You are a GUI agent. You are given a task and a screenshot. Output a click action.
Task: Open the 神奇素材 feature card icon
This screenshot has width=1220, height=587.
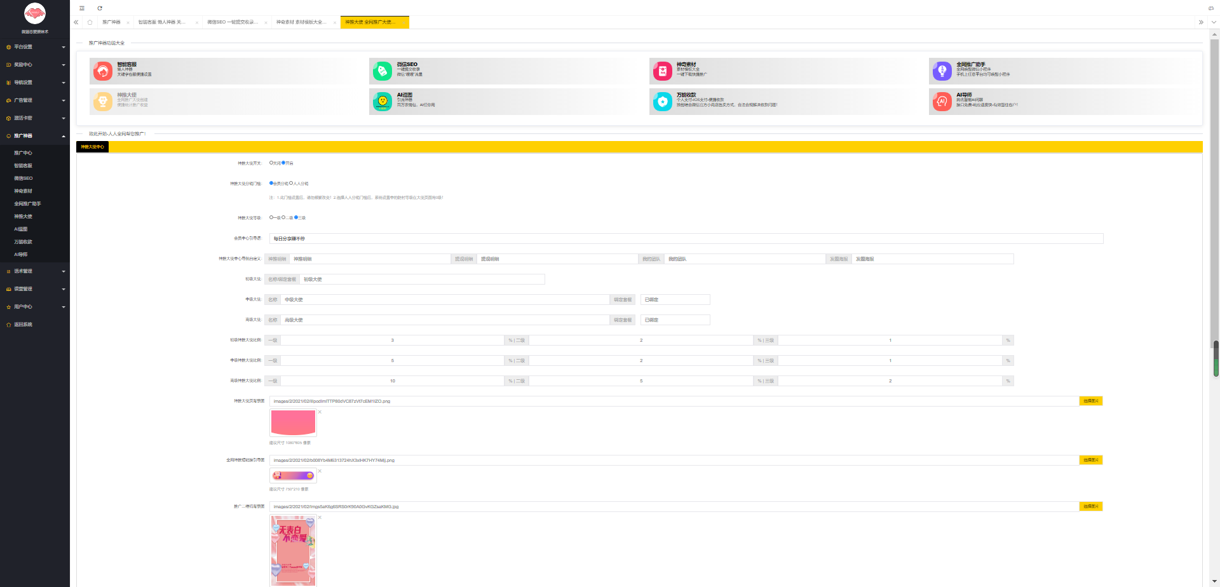662,71
